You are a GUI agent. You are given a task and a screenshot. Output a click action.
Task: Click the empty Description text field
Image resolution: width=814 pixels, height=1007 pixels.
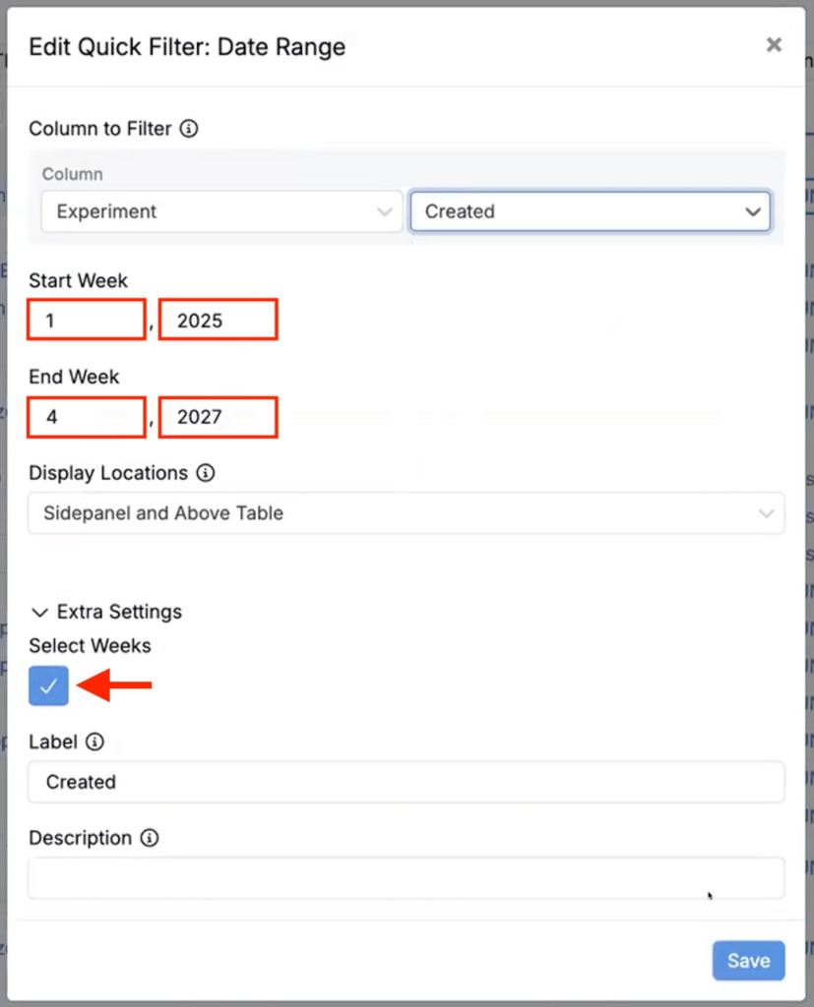pyautogui.click(x=406, y=877)
